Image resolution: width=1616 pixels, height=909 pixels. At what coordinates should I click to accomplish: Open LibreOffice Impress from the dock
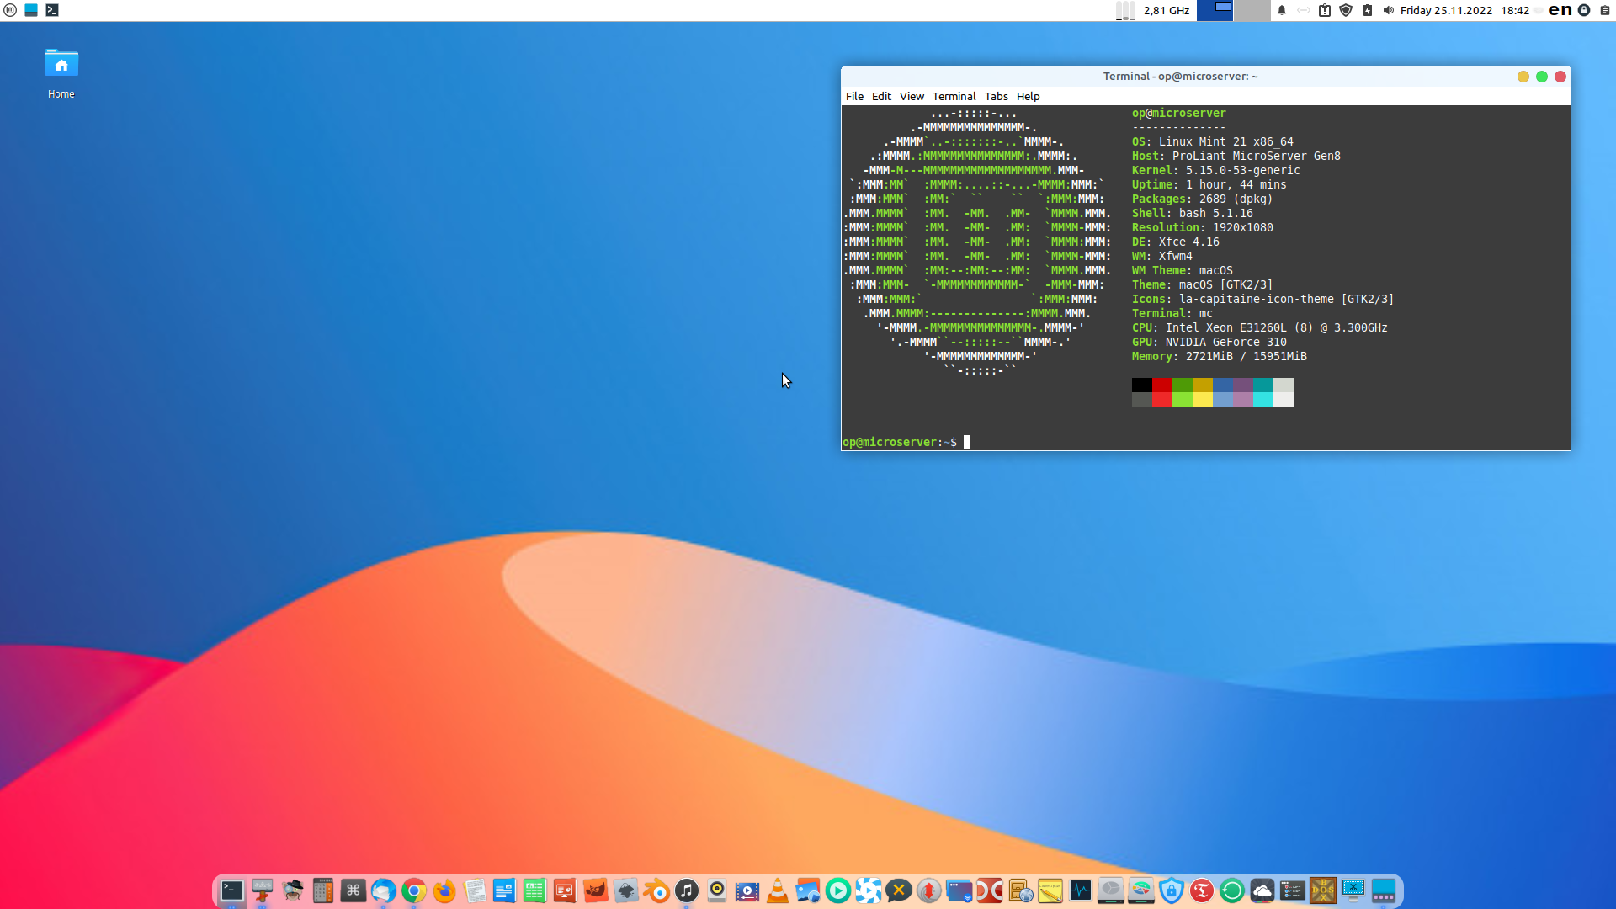tap(566, 890)
